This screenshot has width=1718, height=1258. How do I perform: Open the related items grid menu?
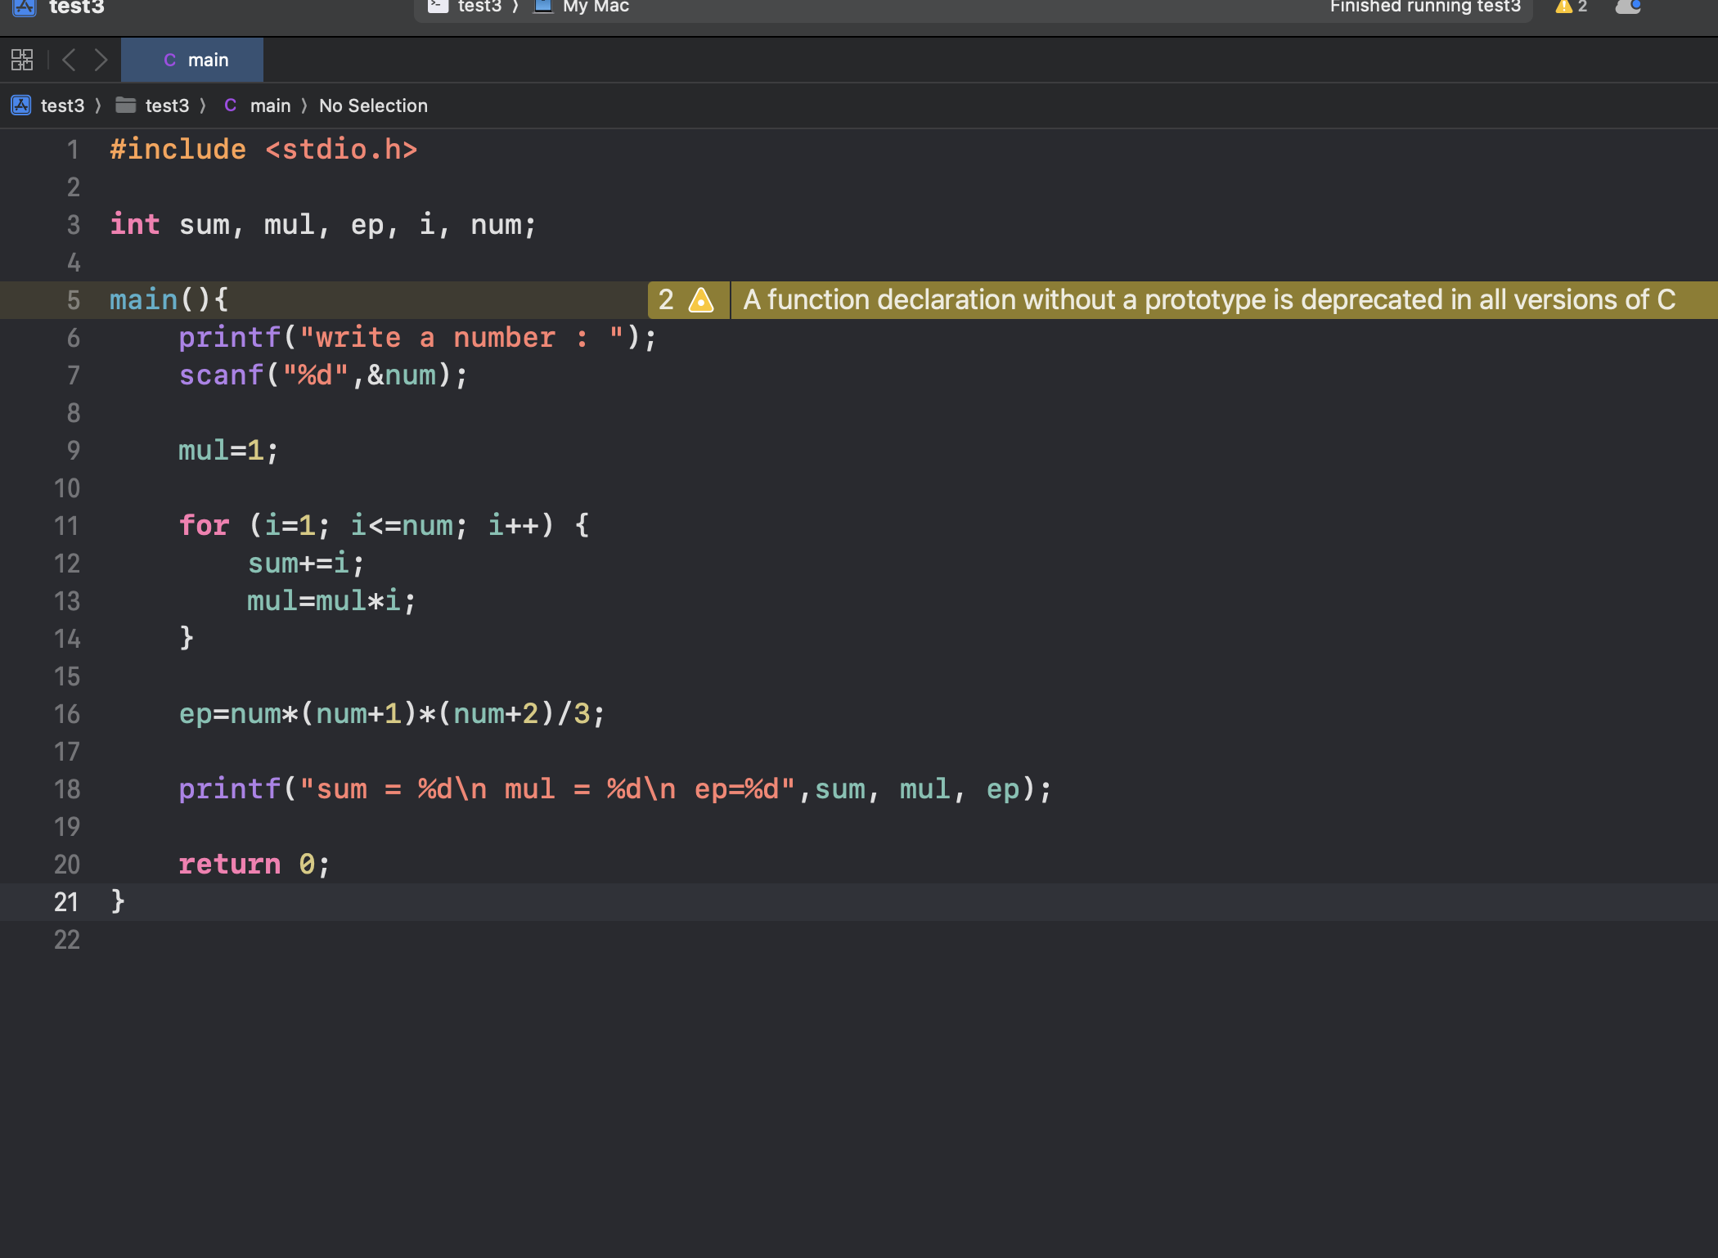click(22, 60)
